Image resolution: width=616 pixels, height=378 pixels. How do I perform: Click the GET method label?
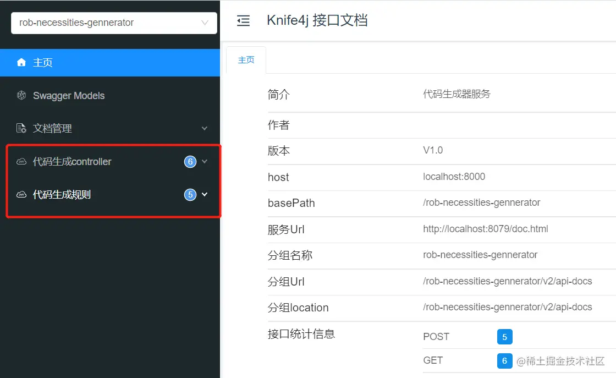(x=433, y=360)
